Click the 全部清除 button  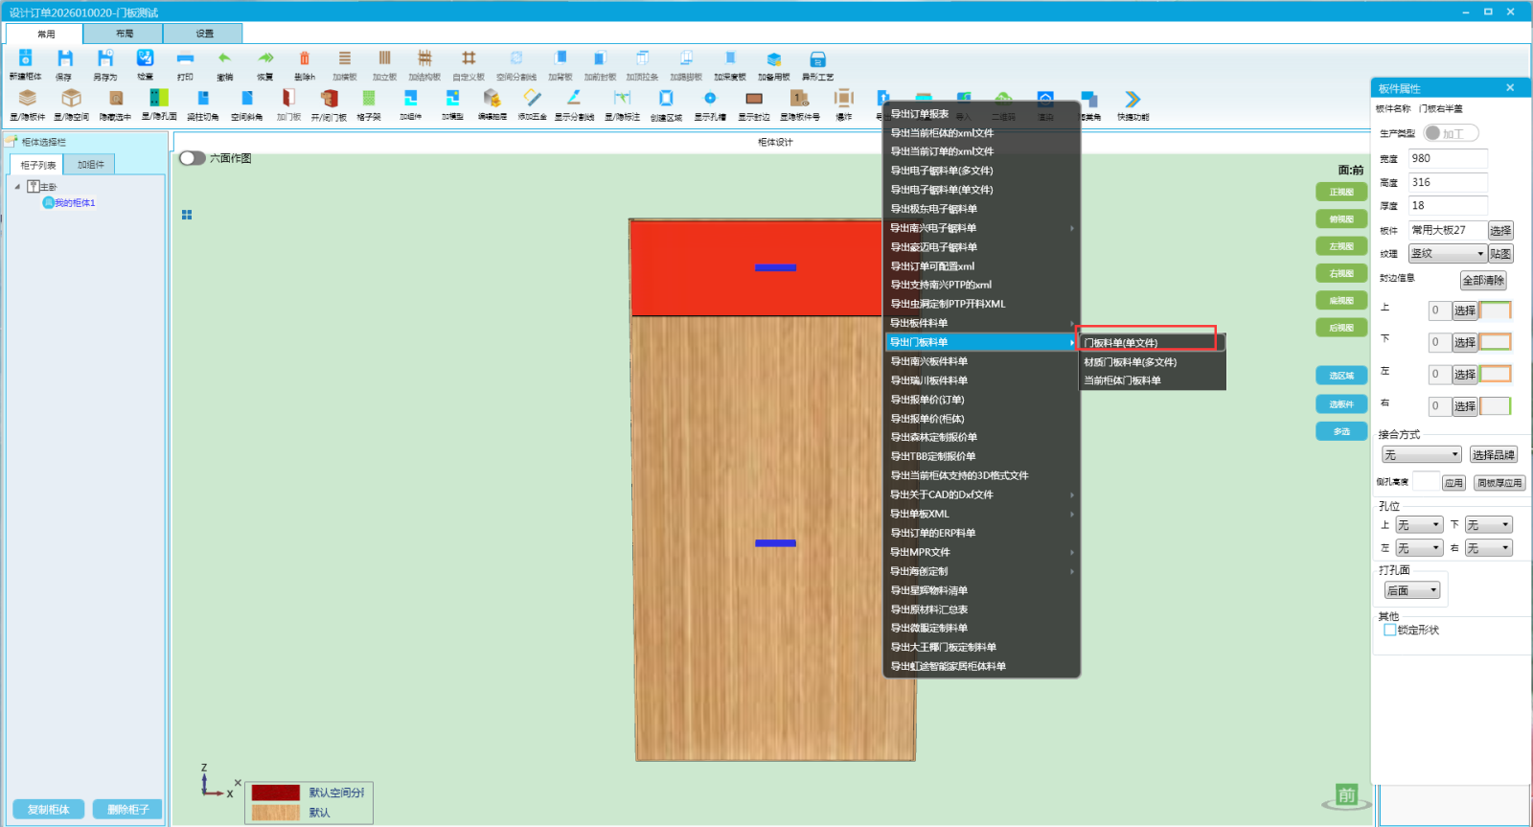[1483, 281]
